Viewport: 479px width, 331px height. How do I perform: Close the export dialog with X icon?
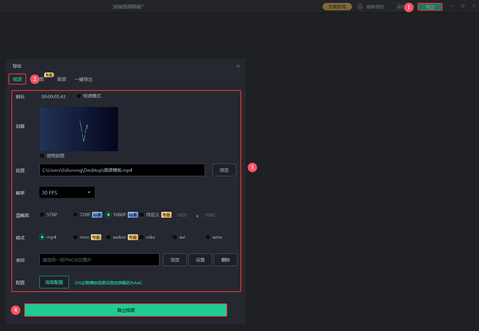tap(238, 66)
